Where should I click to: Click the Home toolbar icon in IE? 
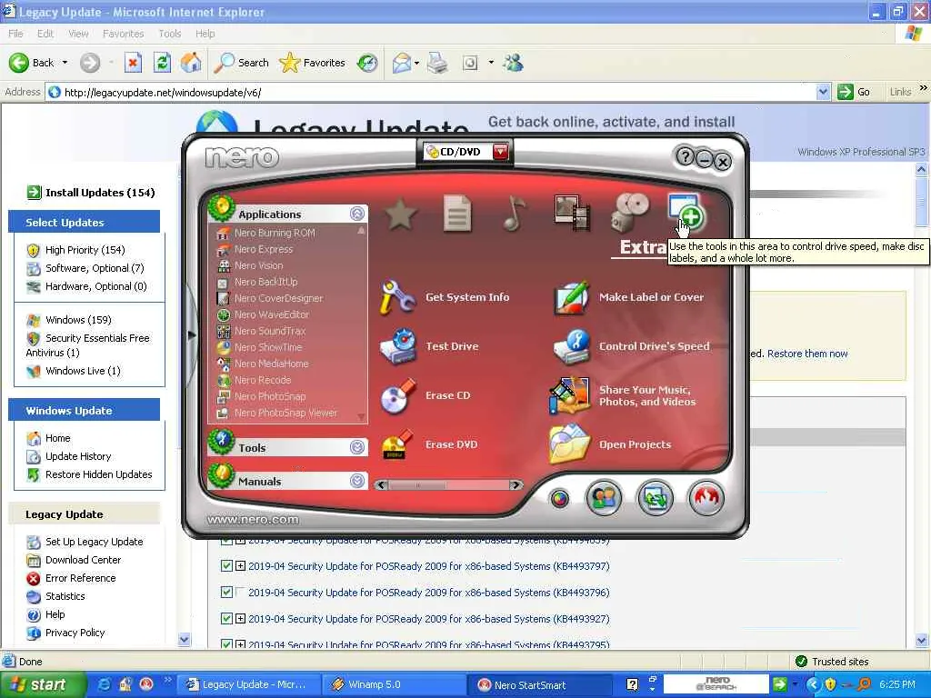(x=191, y=63)
